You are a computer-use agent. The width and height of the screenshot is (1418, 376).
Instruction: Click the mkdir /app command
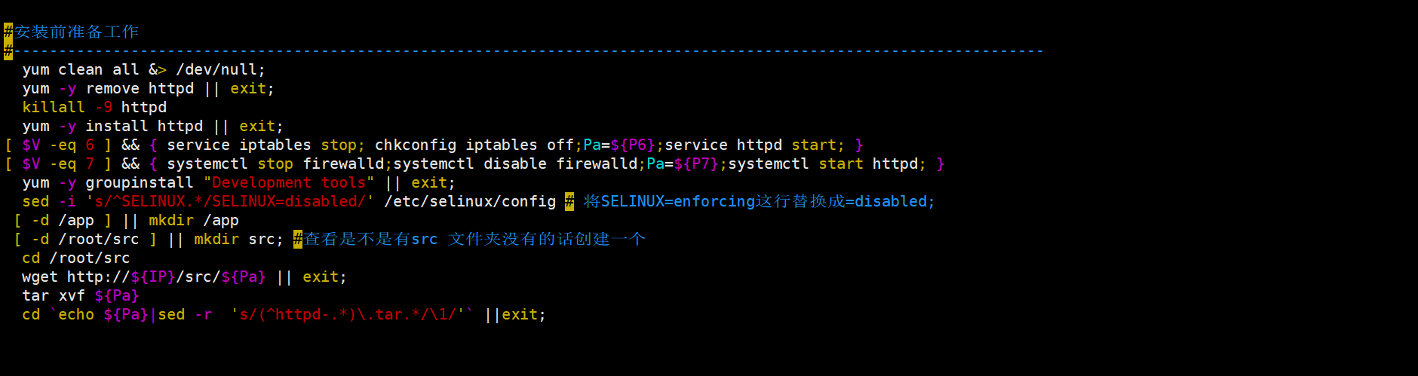[x=193, y=221]
